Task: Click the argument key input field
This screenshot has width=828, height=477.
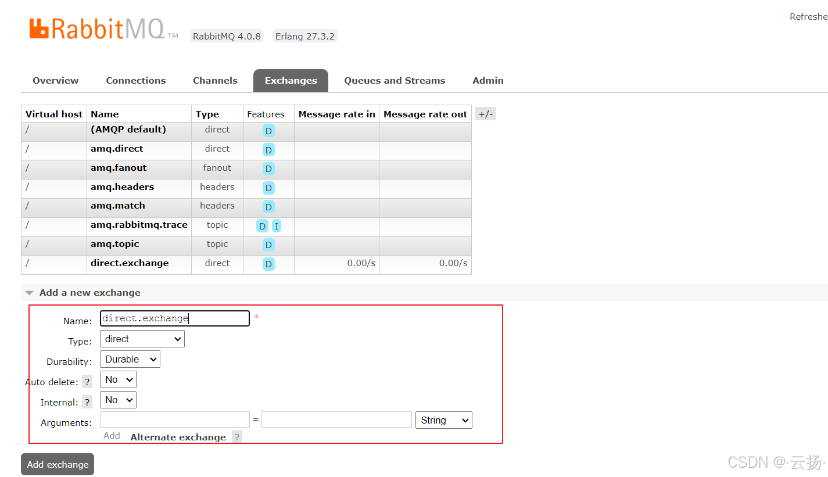Action: click(x=175, y=419)
